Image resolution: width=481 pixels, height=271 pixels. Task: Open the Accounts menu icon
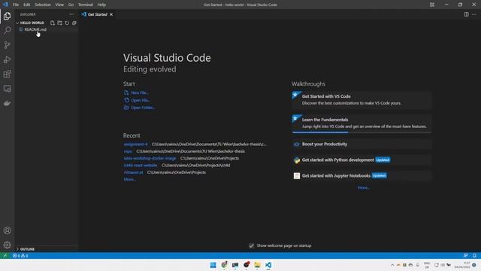pyautogui.click(x=7, y=230)
